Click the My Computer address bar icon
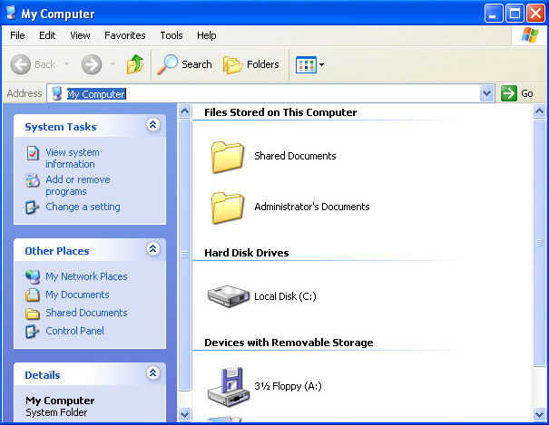 [x=57, y=93]
